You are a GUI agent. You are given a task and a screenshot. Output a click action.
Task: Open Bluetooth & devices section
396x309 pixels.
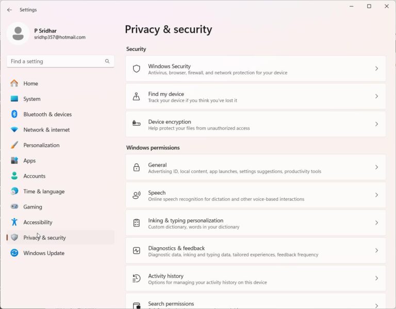pyautogui.click(x=61, y=114)
